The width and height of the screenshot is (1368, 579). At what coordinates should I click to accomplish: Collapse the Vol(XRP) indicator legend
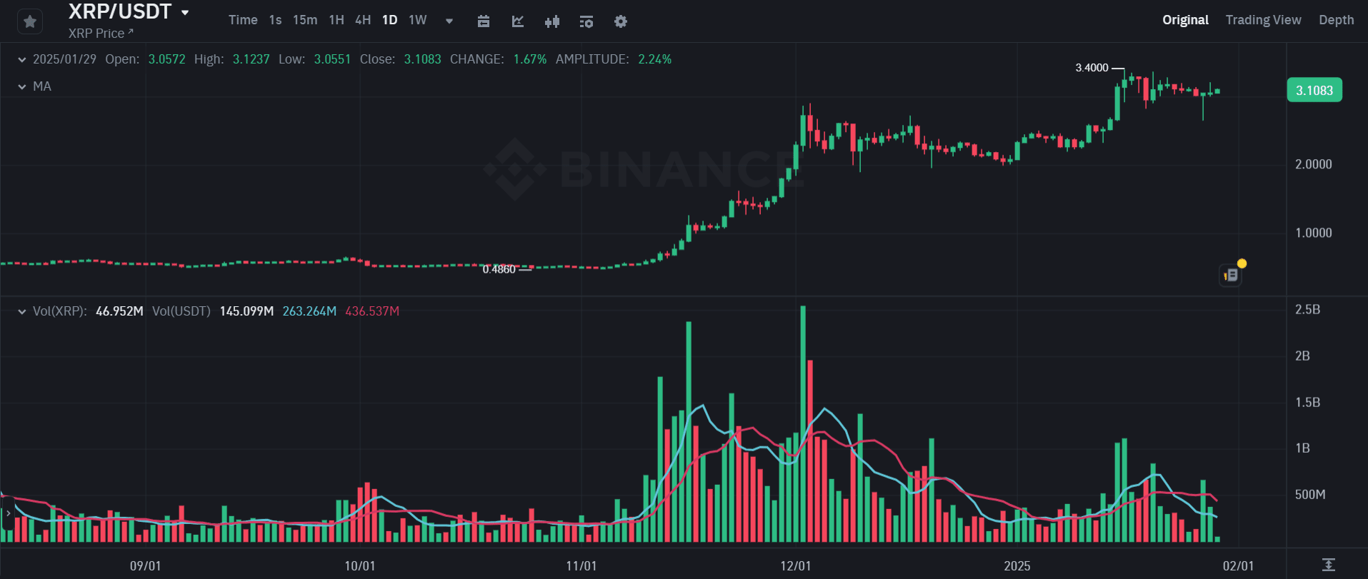click(x=22, y=312)
